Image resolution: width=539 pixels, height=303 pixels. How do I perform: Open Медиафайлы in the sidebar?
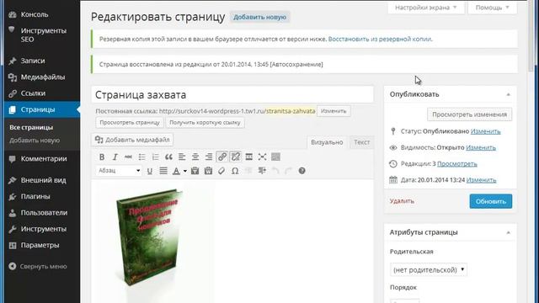tap(42, 77)
